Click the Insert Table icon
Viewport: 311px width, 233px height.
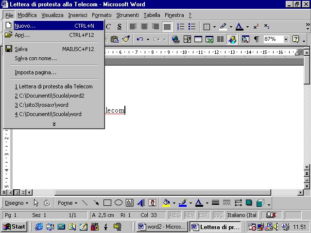pyautogui.click(x=198, y=39)
